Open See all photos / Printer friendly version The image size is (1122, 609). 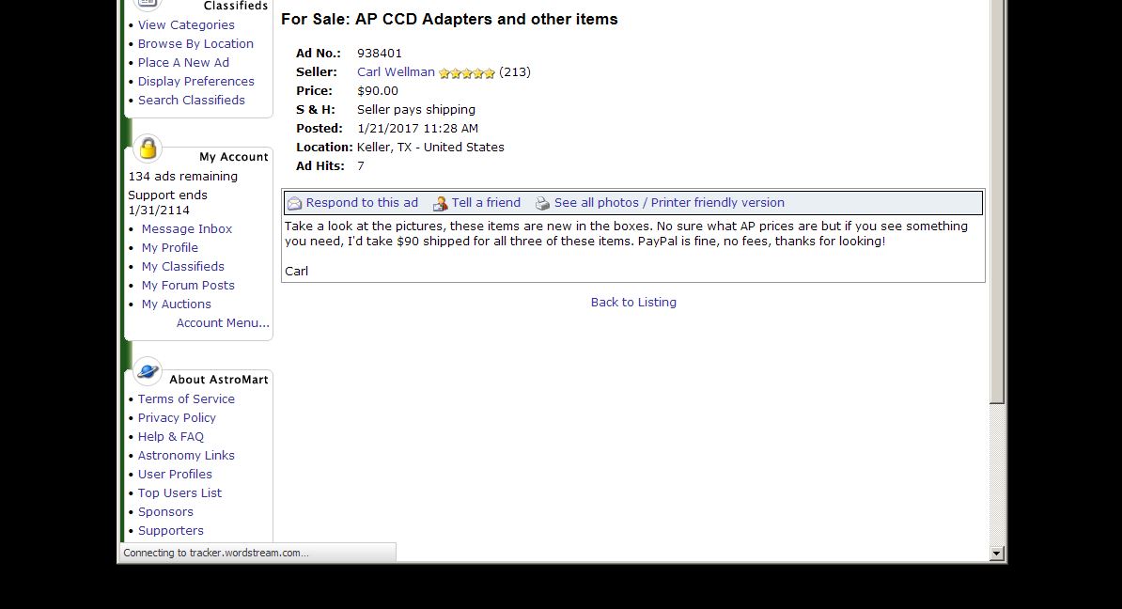[669, 202]
